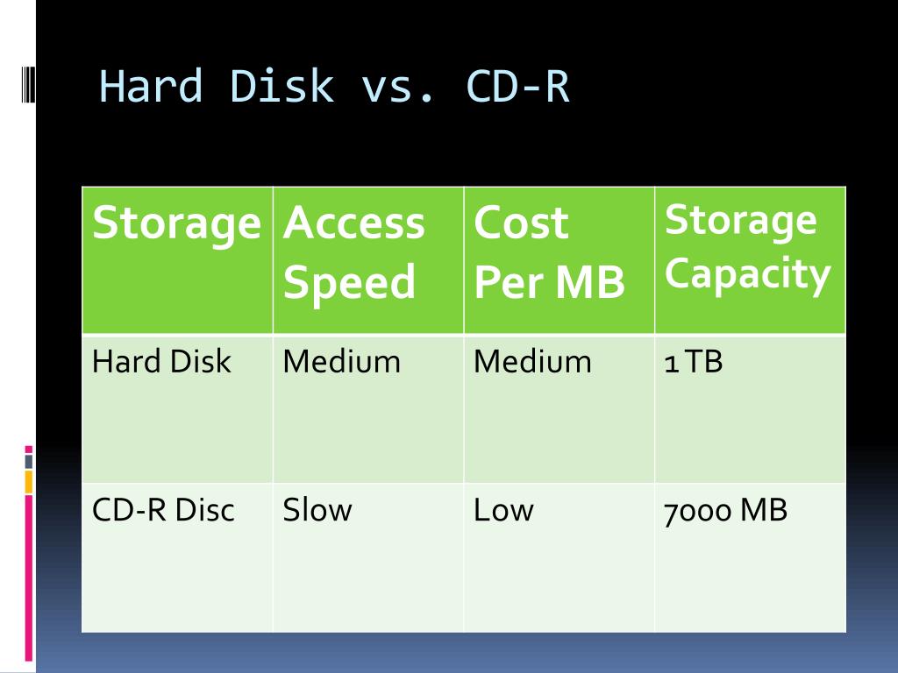
Task: Click the striped bar icon beside title
Action: [29, 84]
